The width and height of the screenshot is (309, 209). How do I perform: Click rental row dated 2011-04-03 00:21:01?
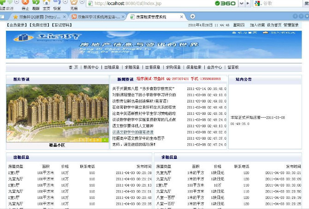80,192
